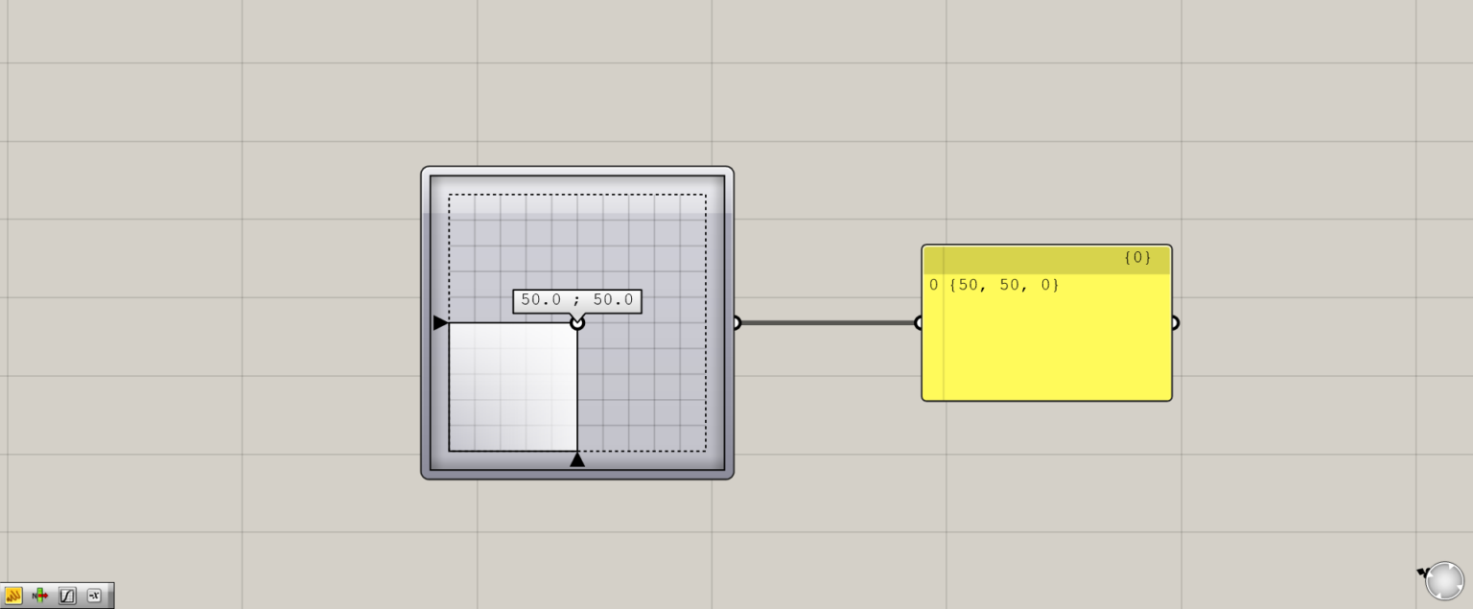
Task: Click the left-side black triangle Y marker
Action: point(439,323)
